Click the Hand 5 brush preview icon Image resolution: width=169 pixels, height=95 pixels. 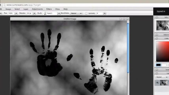pyautogui.click(x=45, y=13)
